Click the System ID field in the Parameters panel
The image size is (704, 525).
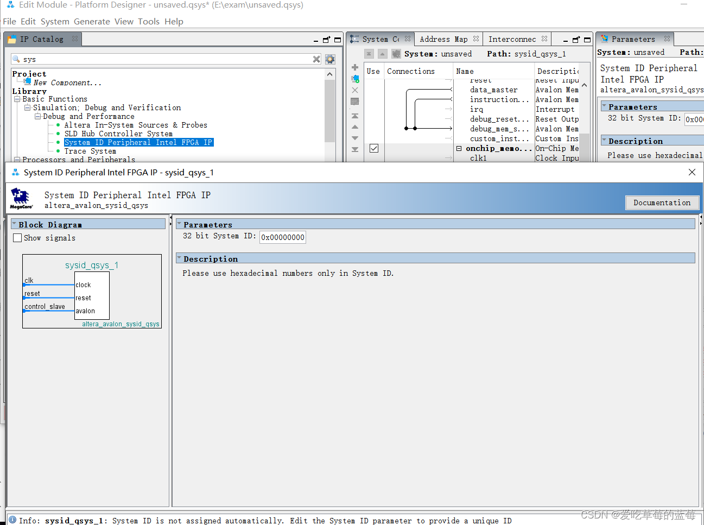694,119
